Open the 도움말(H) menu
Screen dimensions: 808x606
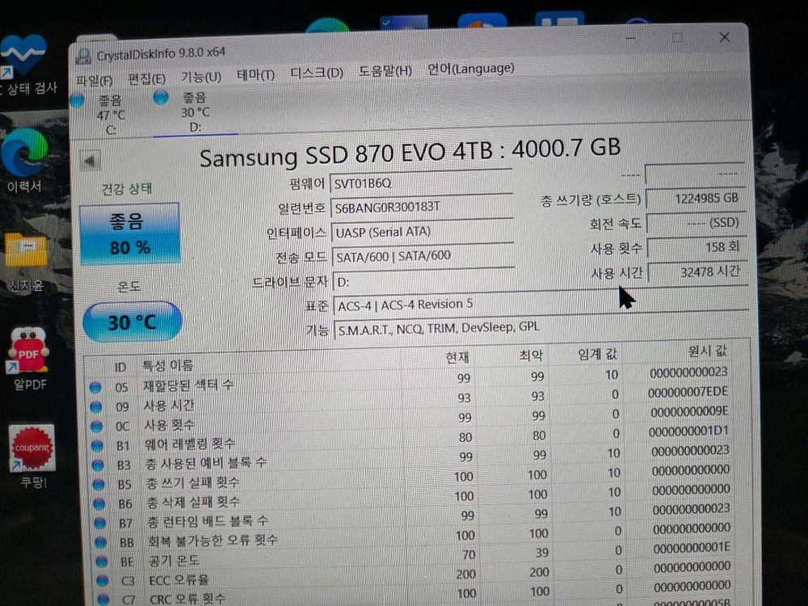tap(385, 70)
